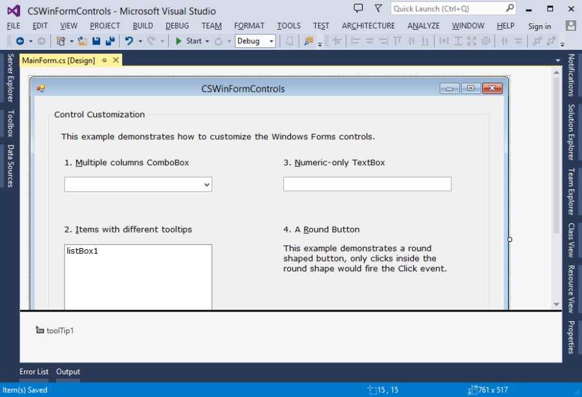Click the Navigate Backward icon
Screen dimensions: 582x397
coord(20,41)
